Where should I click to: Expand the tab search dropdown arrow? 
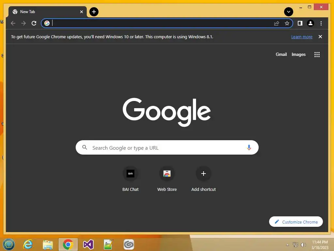(288, 12)
